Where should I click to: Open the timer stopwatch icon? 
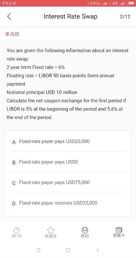17,230
